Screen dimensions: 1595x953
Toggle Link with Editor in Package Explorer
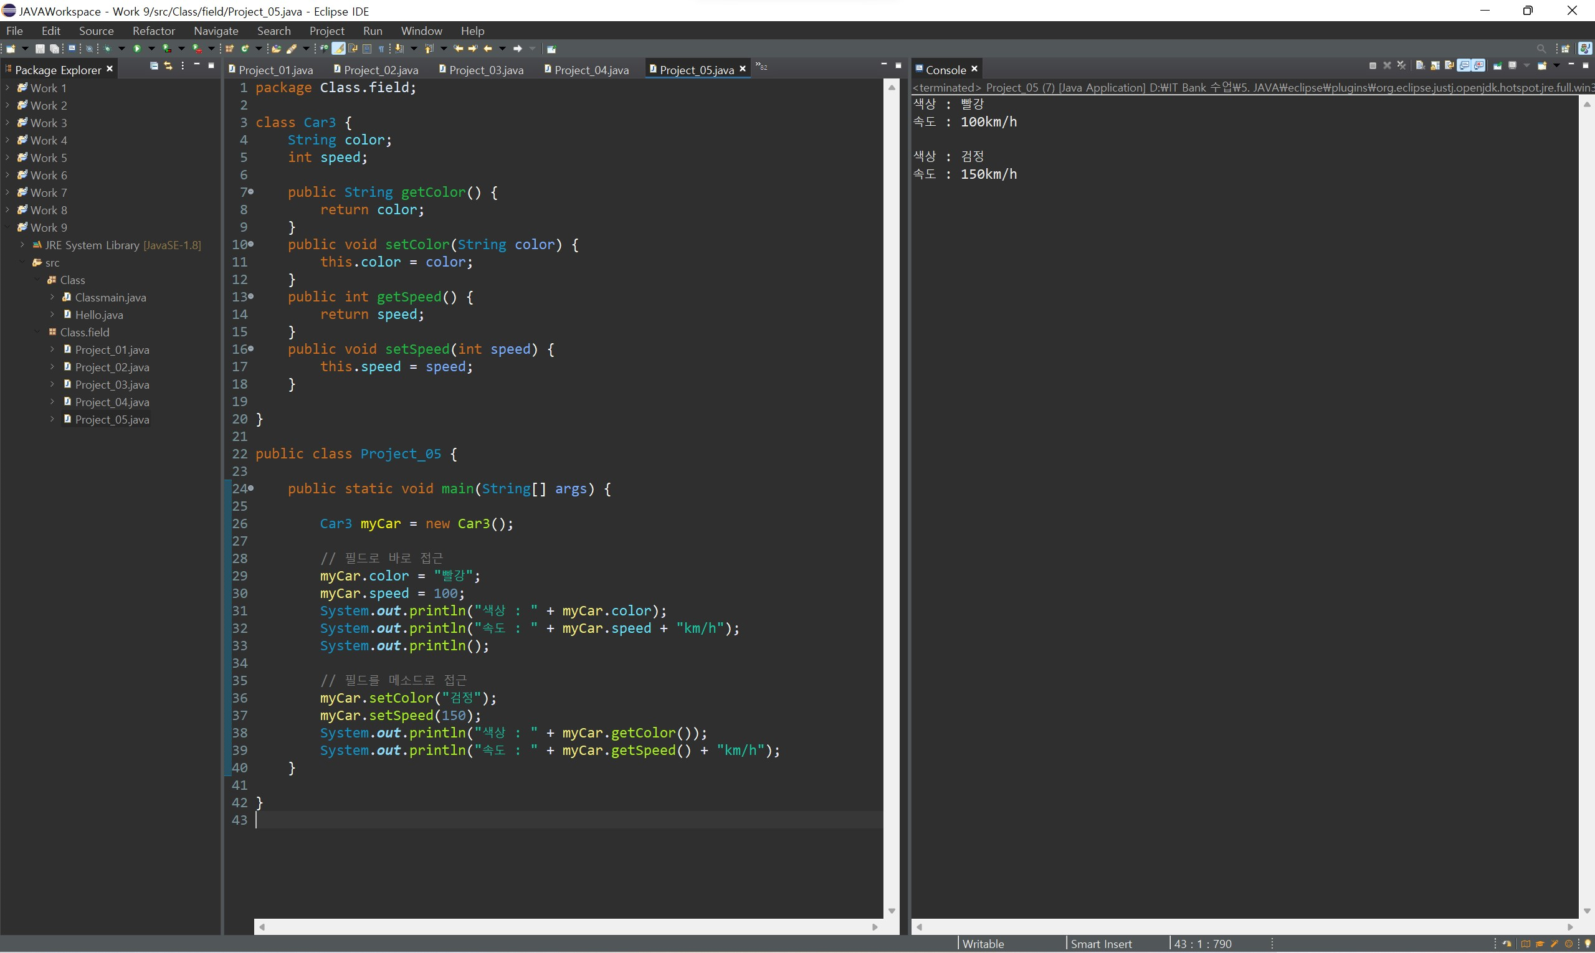(x=168, y=65)
